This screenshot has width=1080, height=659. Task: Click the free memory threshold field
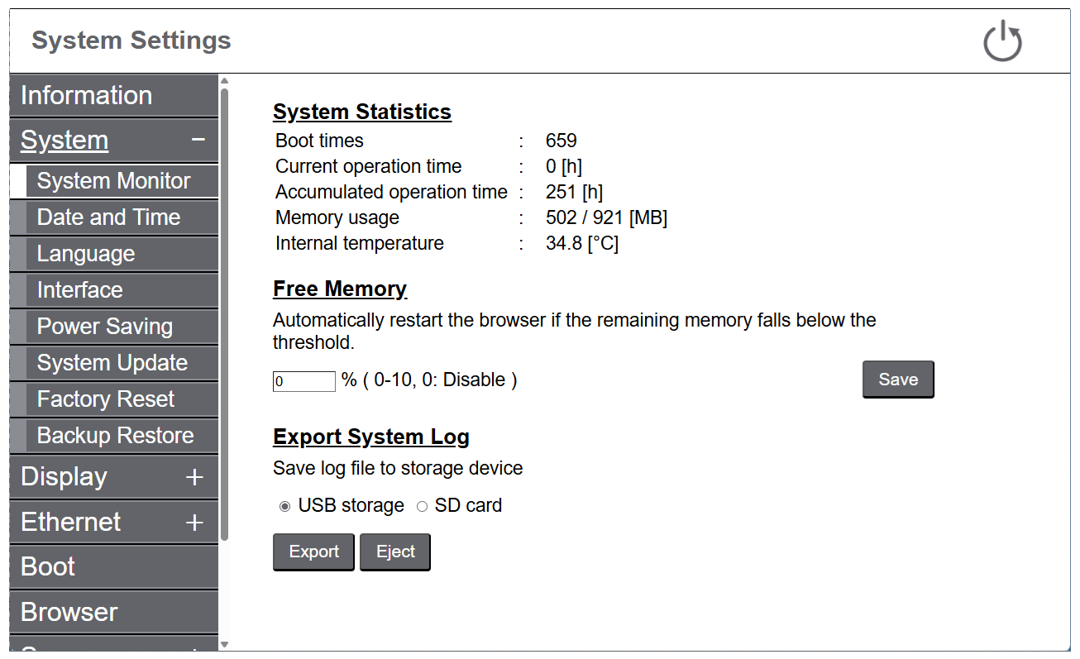(x=303, y=381)
